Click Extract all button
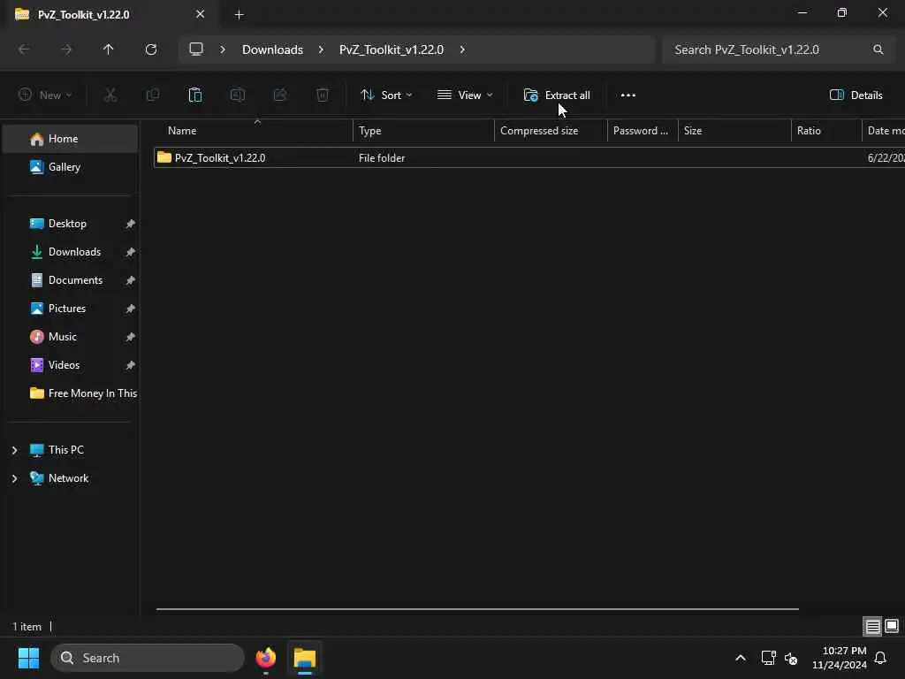 coord(557,95)
